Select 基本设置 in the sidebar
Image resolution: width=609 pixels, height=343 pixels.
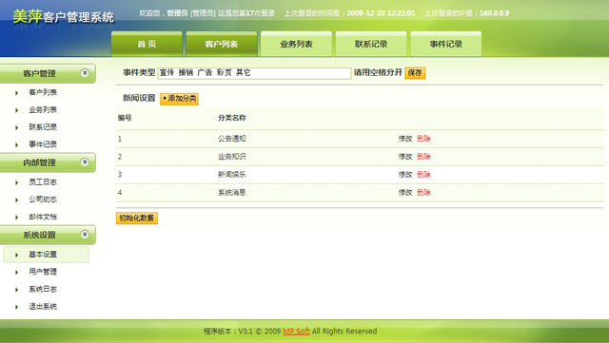coord(46,255)
